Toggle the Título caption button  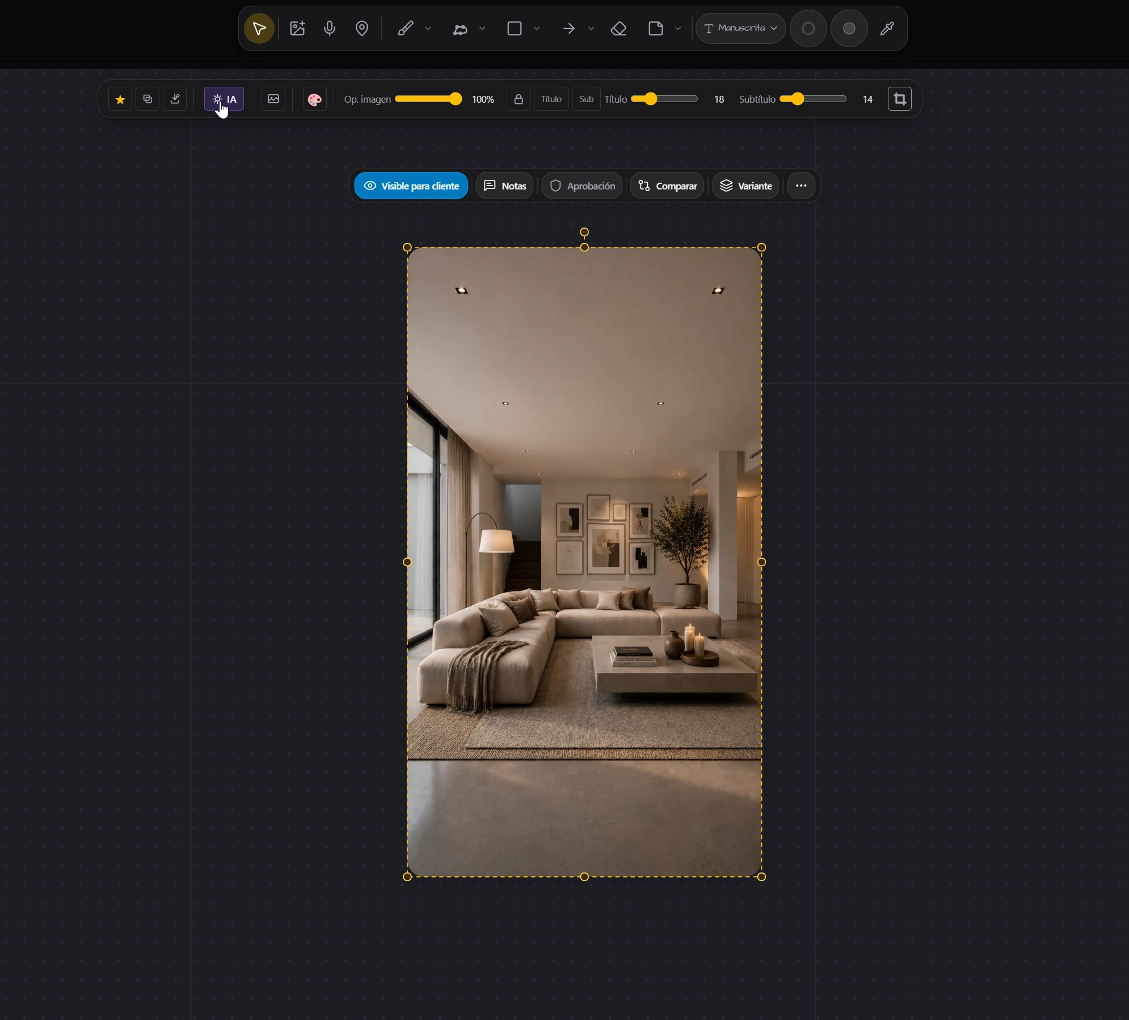pyautogui.click(x=551, y=99)
